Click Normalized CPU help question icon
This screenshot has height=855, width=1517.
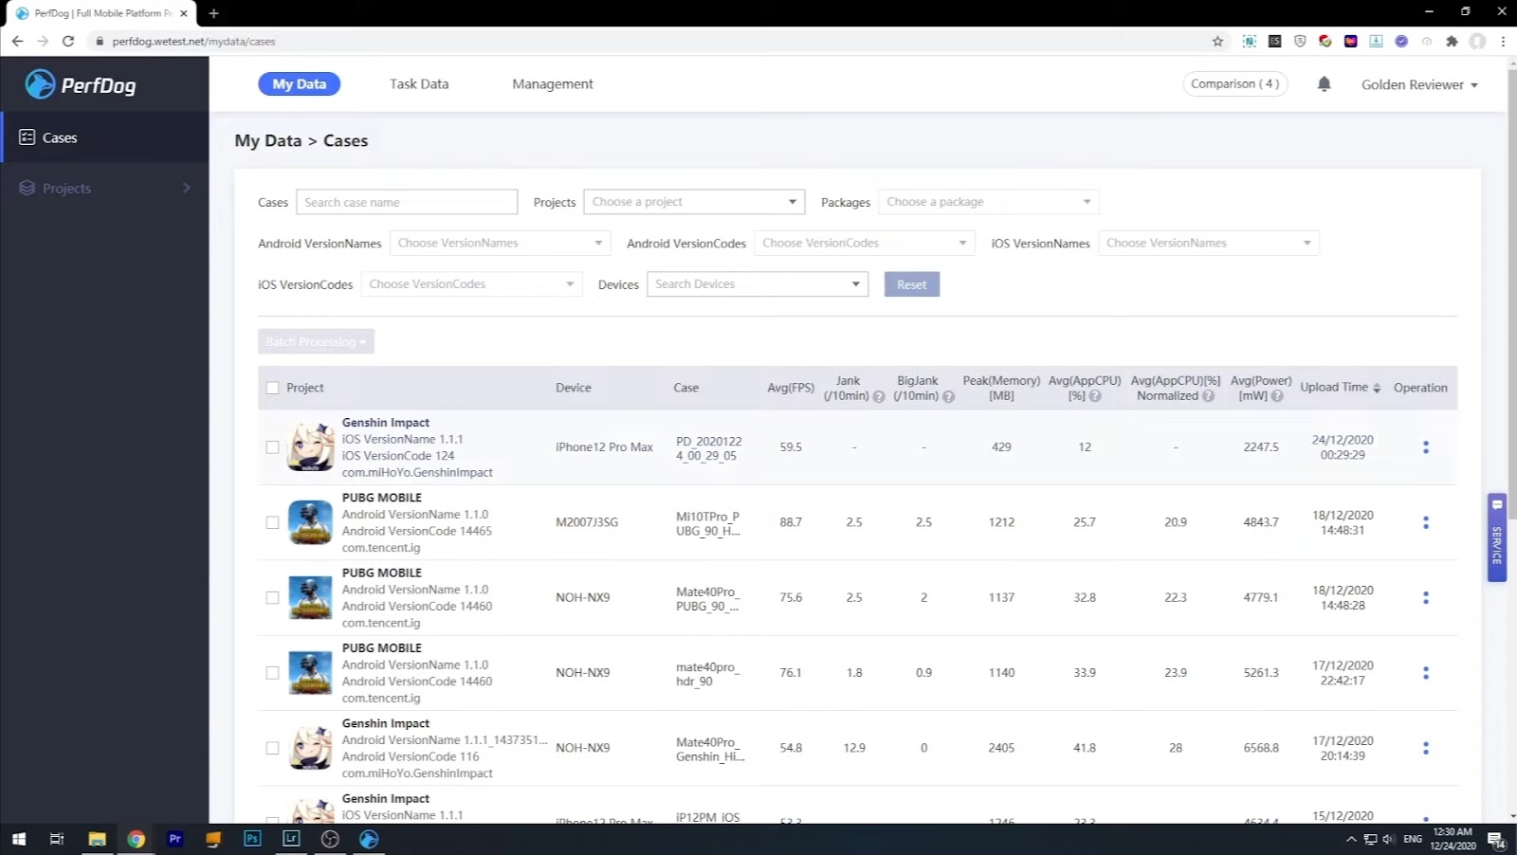coord(1208,396)
